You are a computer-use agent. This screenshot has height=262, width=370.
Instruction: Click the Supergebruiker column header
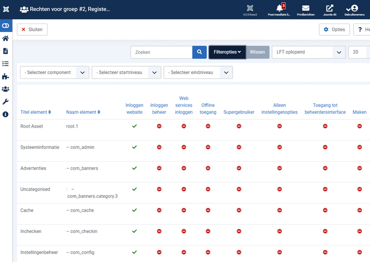(x=239, y=112)
